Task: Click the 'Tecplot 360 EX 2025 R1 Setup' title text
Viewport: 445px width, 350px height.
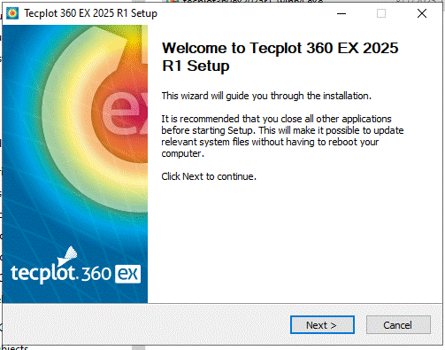Action: (x=90, y=13)
